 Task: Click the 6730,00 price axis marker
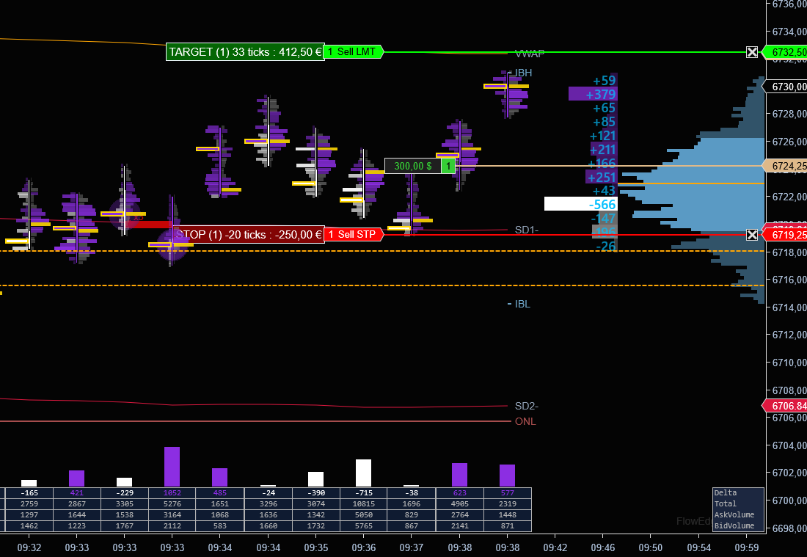point(785,87)
